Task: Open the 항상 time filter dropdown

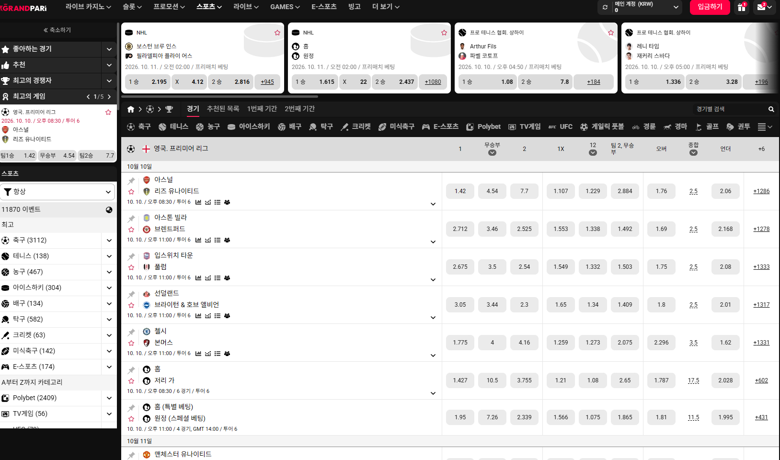Action: (x=57, y=192)
